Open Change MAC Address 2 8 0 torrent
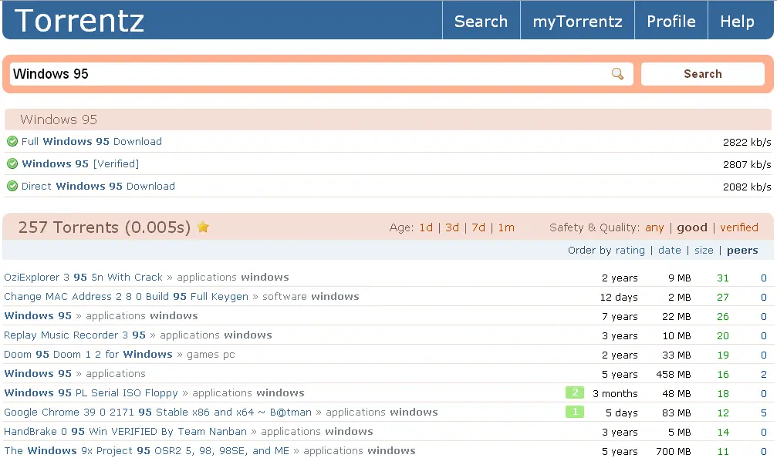The height and width of the screenshot is (458, 777). click(x=126, y=297)
